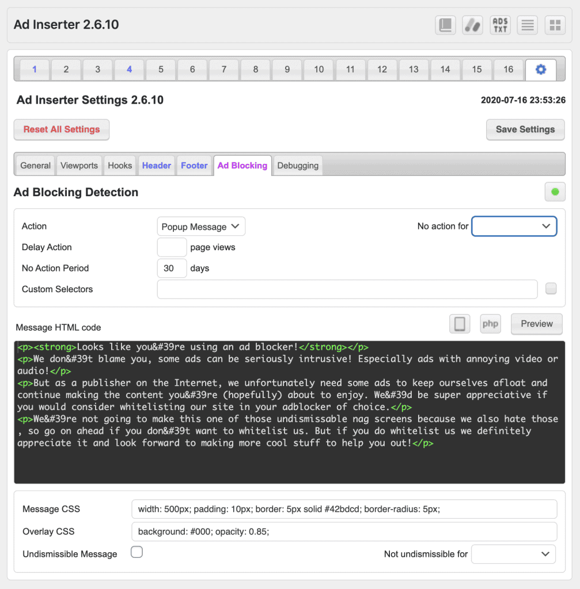The height and width of the screenshot is (589, 580).
Task: Click the Message CSS input field
Action: 344,509
